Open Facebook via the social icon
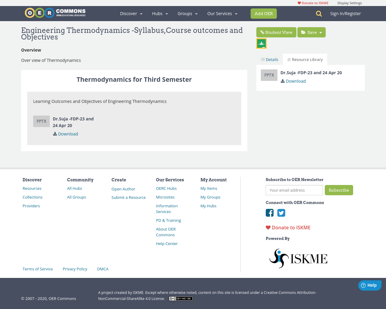The width and height of the screenshot is (386, 309). 269,213
